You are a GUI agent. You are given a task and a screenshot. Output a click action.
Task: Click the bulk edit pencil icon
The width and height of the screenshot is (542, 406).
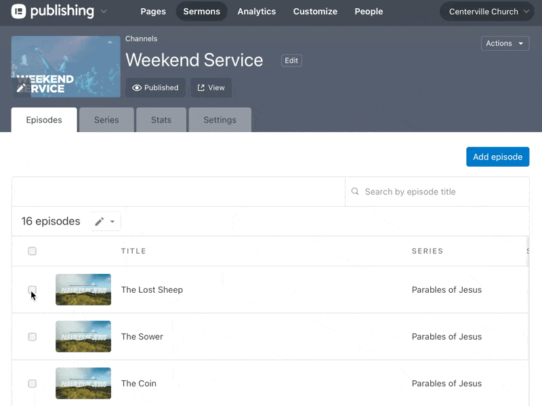point(100,222)
